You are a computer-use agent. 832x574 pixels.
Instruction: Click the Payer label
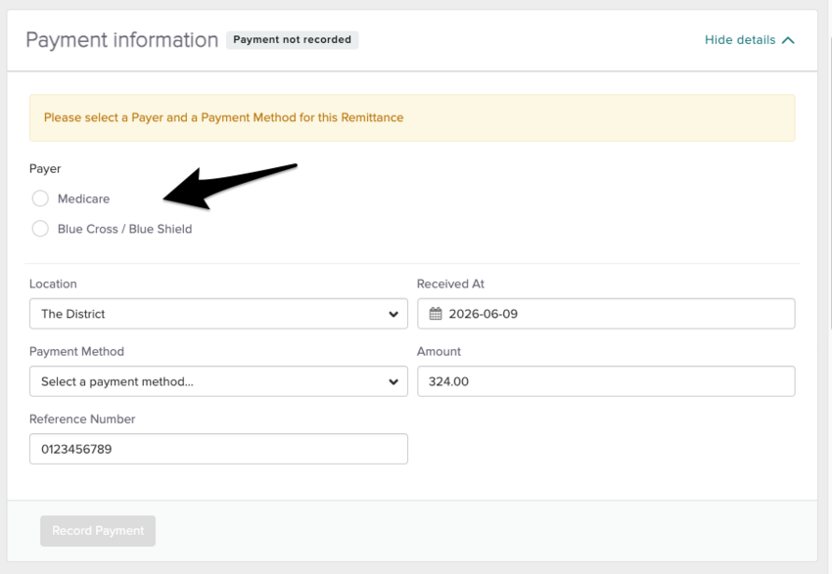[x=45, y=168]
